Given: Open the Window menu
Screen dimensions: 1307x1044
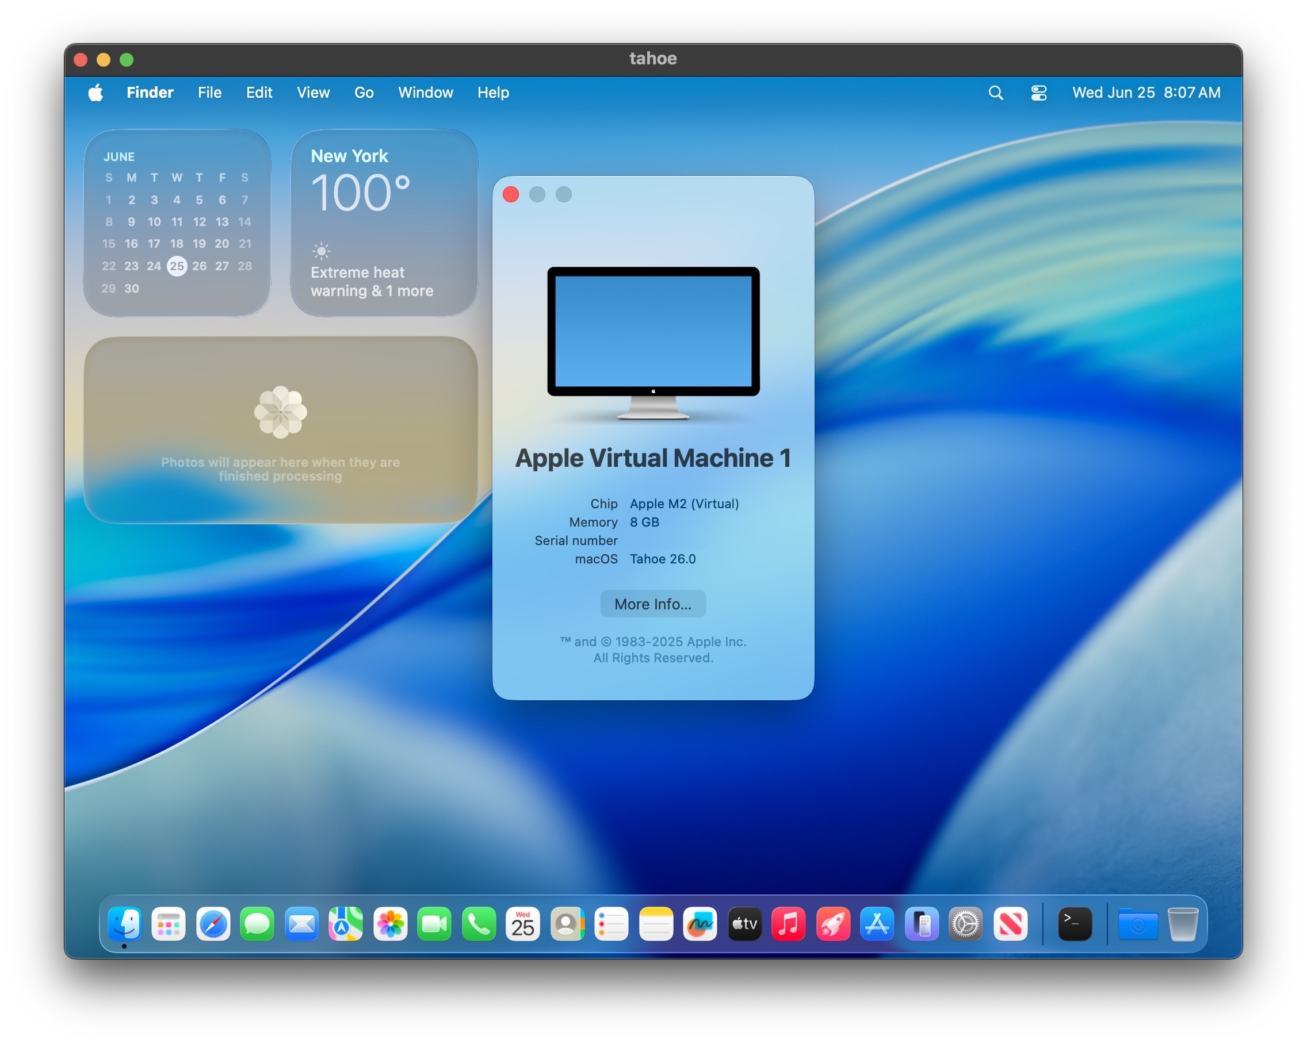Looking at the screenshot, I should coord(426,93).
